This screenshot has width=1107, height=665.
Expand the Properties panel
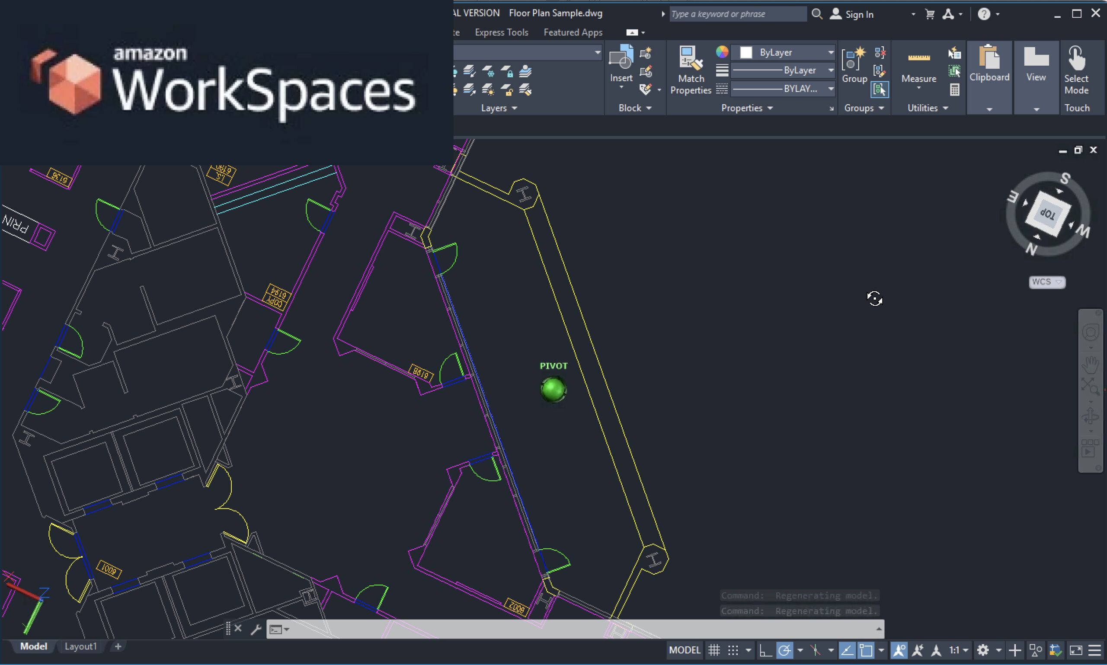[747, 108]
